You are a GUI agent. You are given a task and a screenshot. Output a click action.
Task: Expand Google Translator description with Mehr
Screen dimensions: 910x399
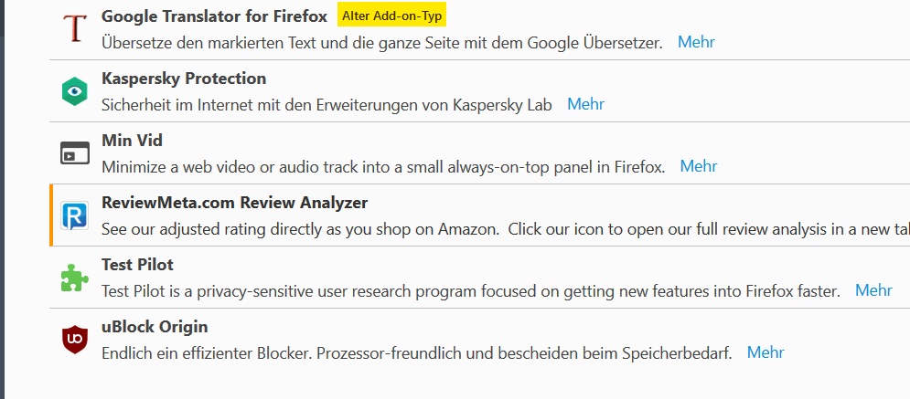696,42
